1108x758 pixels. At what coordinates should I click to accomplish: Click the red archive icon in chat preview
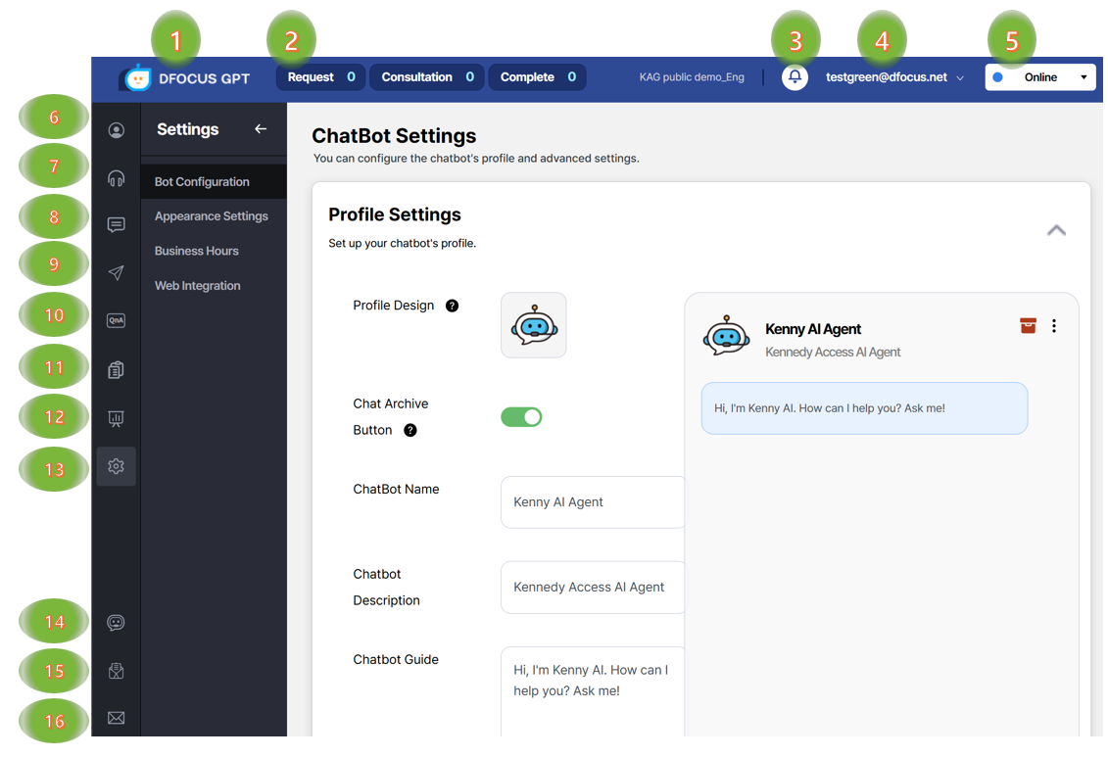pyautogui.click(x=1028, y=326)
